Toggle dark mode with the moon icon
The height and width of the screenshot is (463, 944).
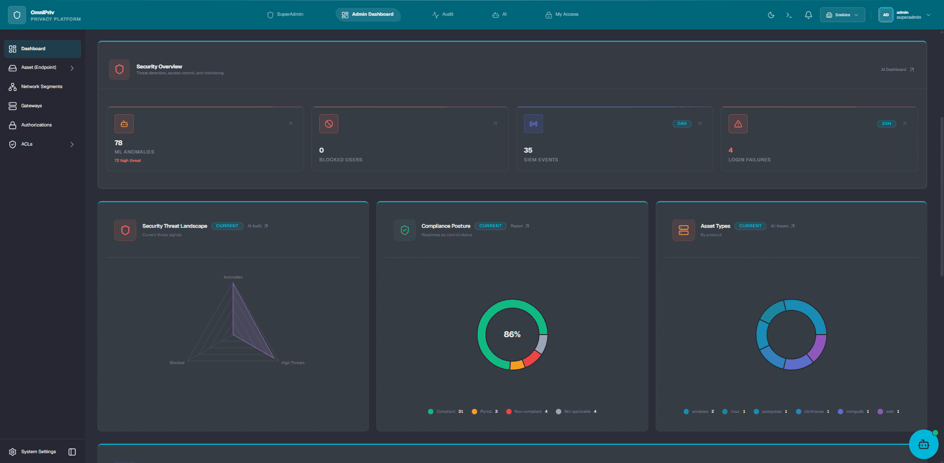(771, 15)
